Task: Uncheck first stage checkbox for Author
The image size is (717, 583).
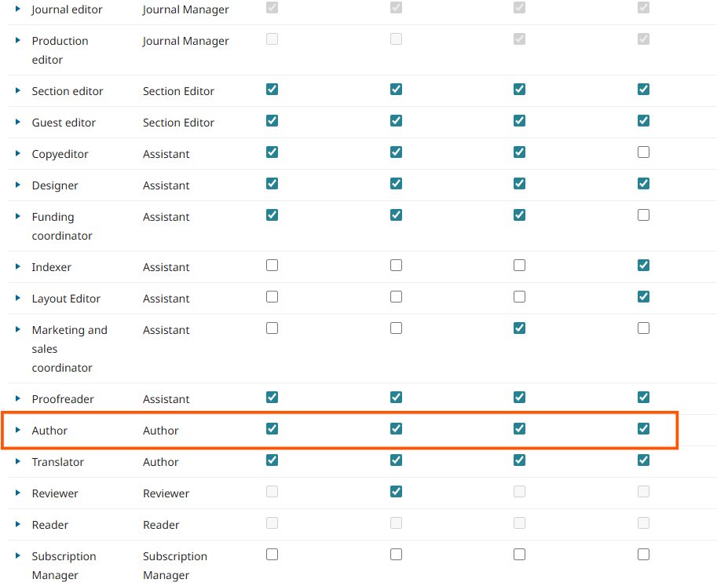Action: [x=272, y=429]
